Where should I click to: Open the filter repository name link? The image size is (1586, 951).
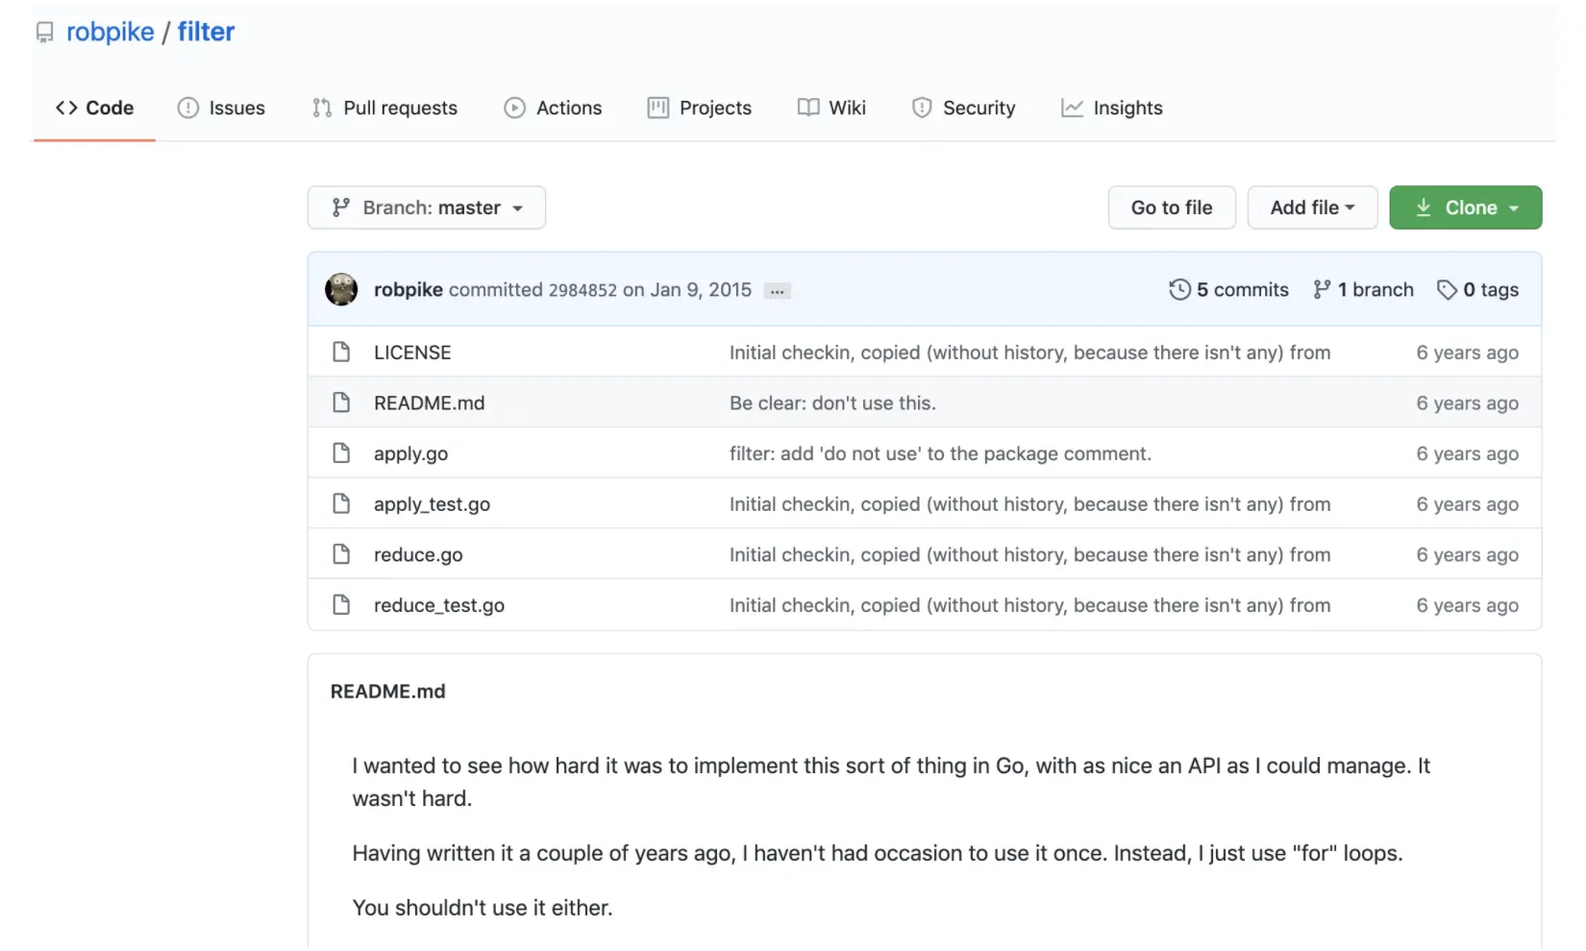point(206,32)
